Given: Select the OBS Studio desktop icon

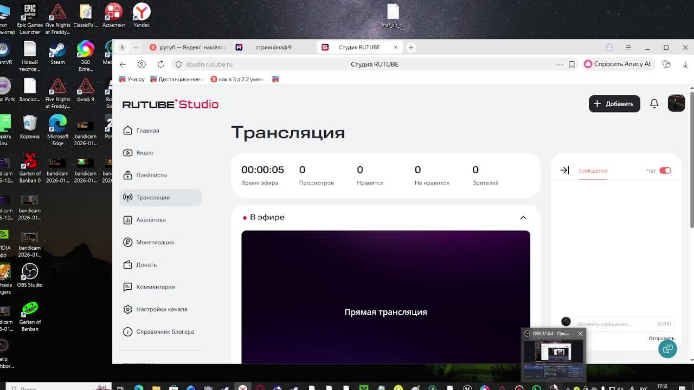Looking at the screenshot, I should click(x=29, y=275).
